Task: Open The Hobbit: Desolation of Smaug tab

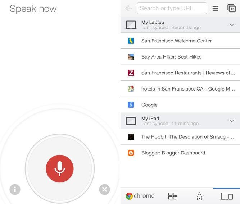Action: [x=187, y=137]
